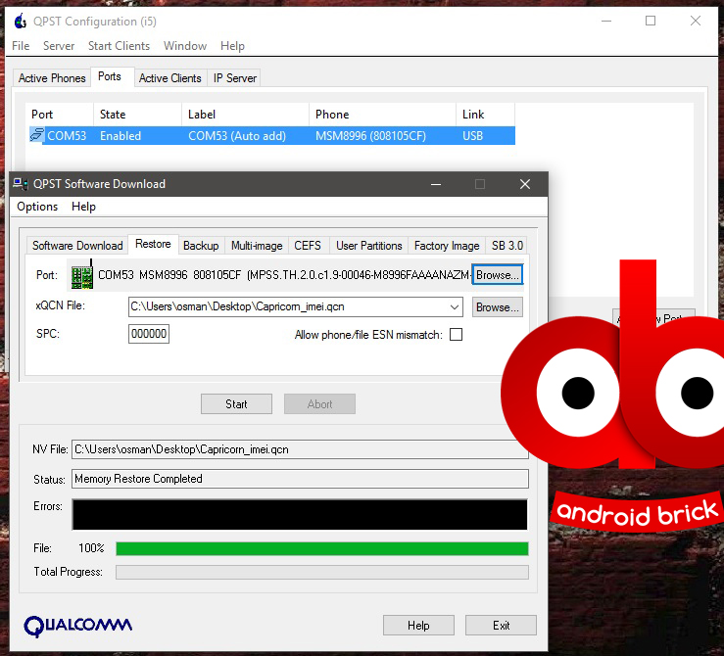Click the Qualcomm logo
The width and height of the screenshot is (724, 656).
78,625
